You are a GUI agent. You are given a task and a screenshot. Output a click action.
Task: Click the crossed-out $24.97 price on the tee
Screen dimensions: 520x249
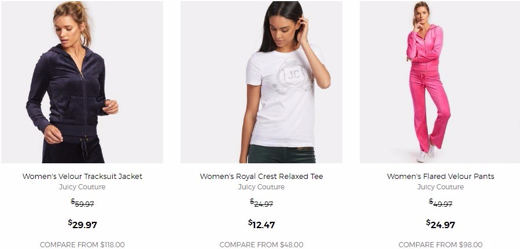coord(261,203)
